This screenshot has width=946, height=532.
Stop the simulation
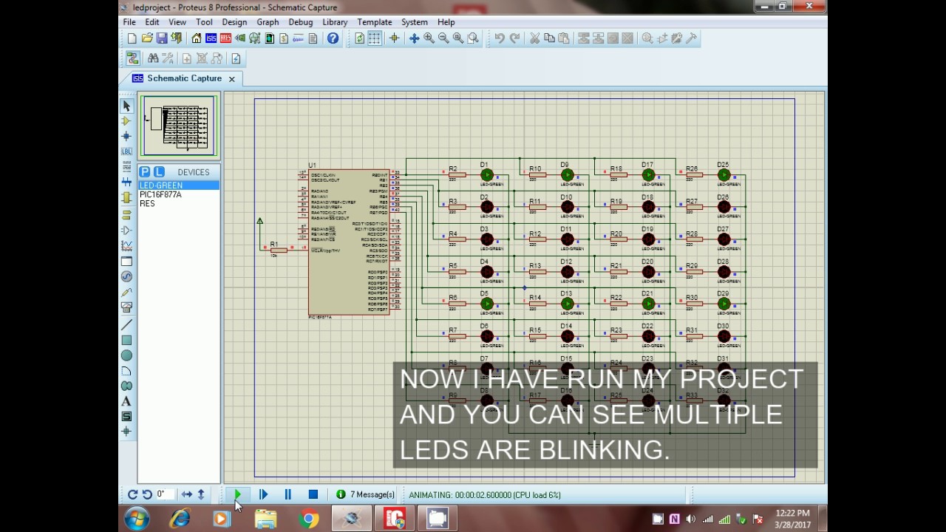coord(313,494)
